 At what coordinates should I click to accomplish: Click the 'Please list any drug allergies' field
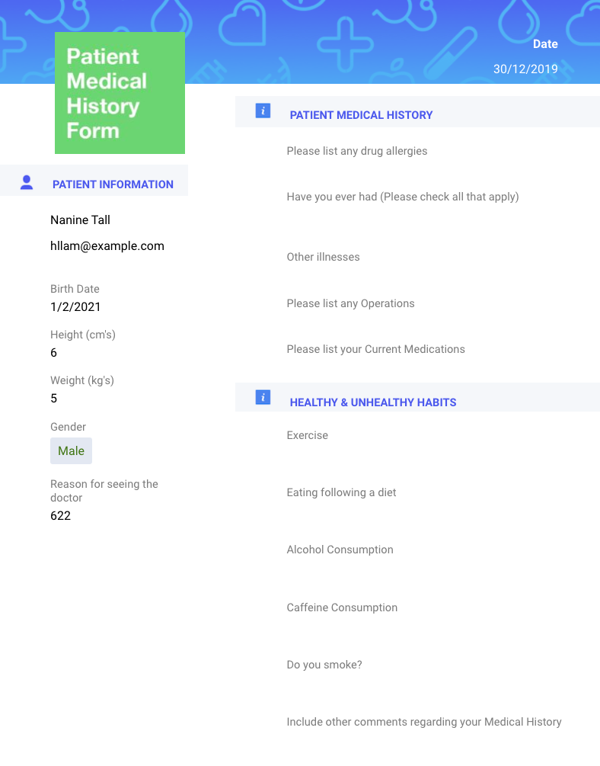pyautogui.click(x=357, y=151)
